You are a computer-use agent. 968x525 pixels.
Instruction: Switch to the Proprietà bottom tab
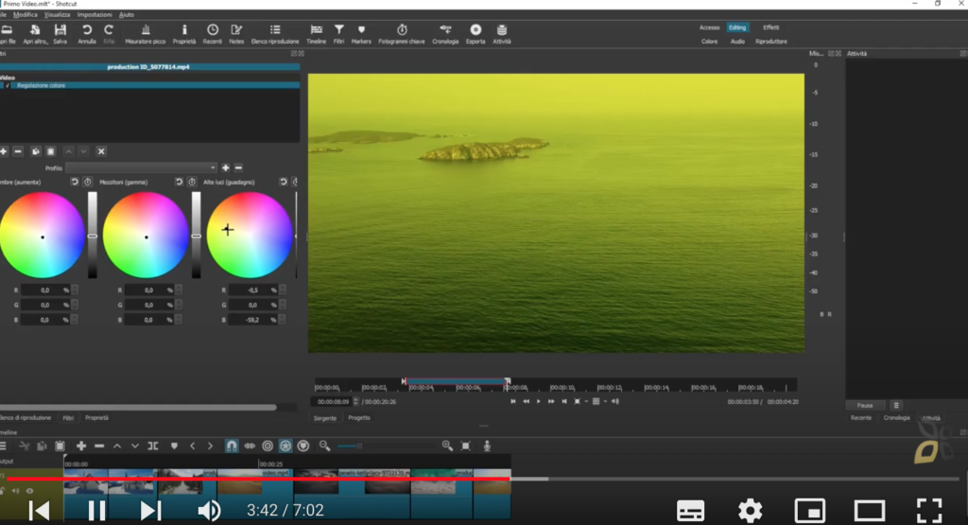pyautogui.click(x=97, y=418)
